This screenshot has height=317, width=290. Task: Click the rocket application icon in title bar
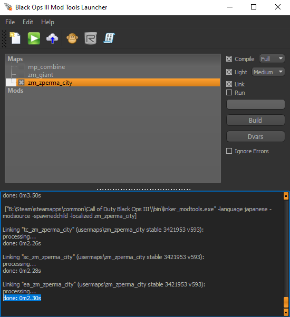click(8, 7)
